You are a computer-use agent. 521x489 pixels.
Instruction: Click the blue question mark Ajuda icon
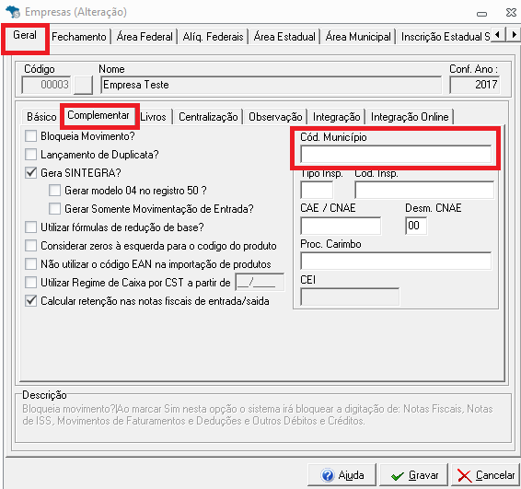click(x=328, y=475)
